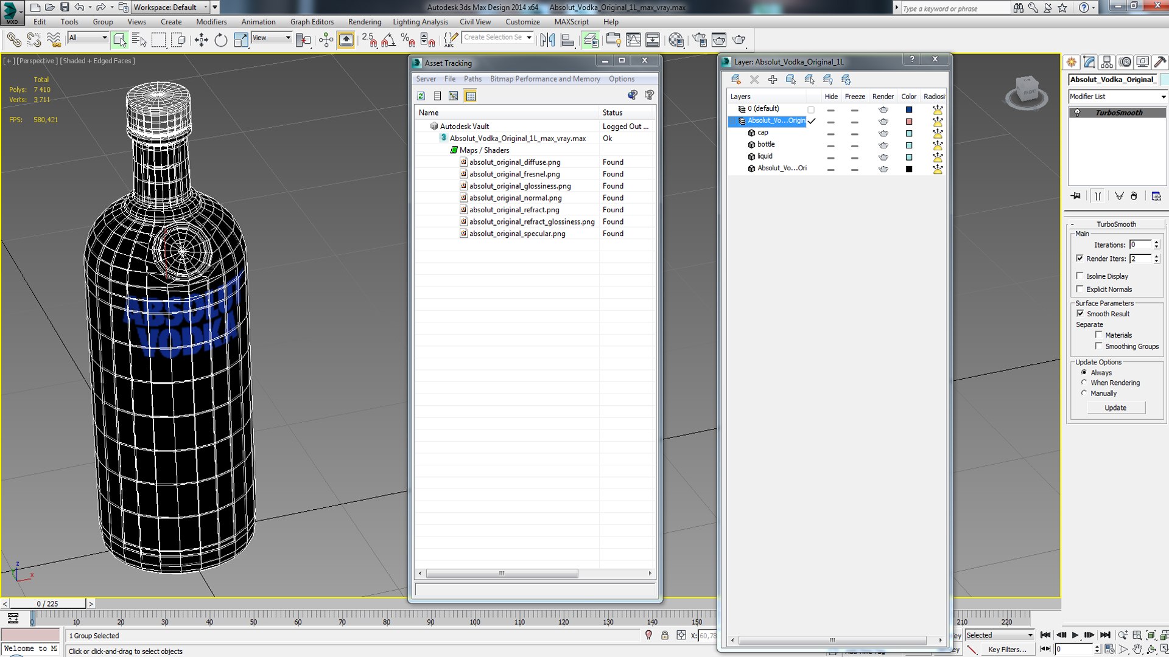Click Pin Stack below the modifier stack
Screen dimensions: 1169x657
pyautogui.click(x=1076, y=196)
